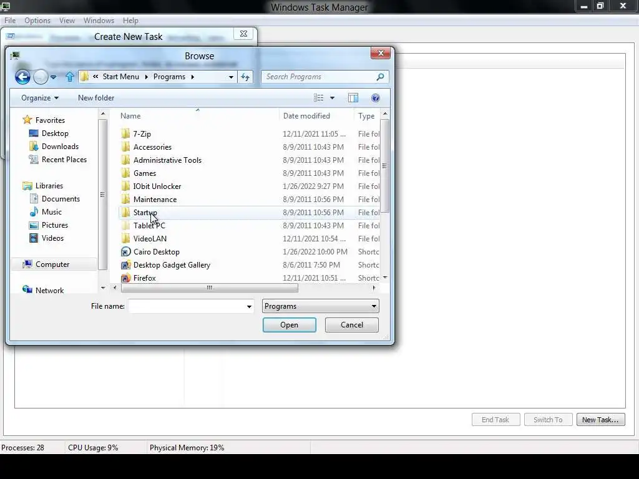This screenshot has width=639, height=479.
Task: Click the New folder button
Action: coord(96,98)
